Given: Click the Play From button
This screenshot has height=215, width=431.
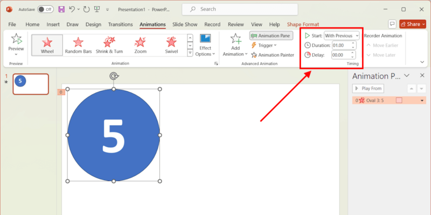Looking at the screenshot, I should tap(368, 88).
